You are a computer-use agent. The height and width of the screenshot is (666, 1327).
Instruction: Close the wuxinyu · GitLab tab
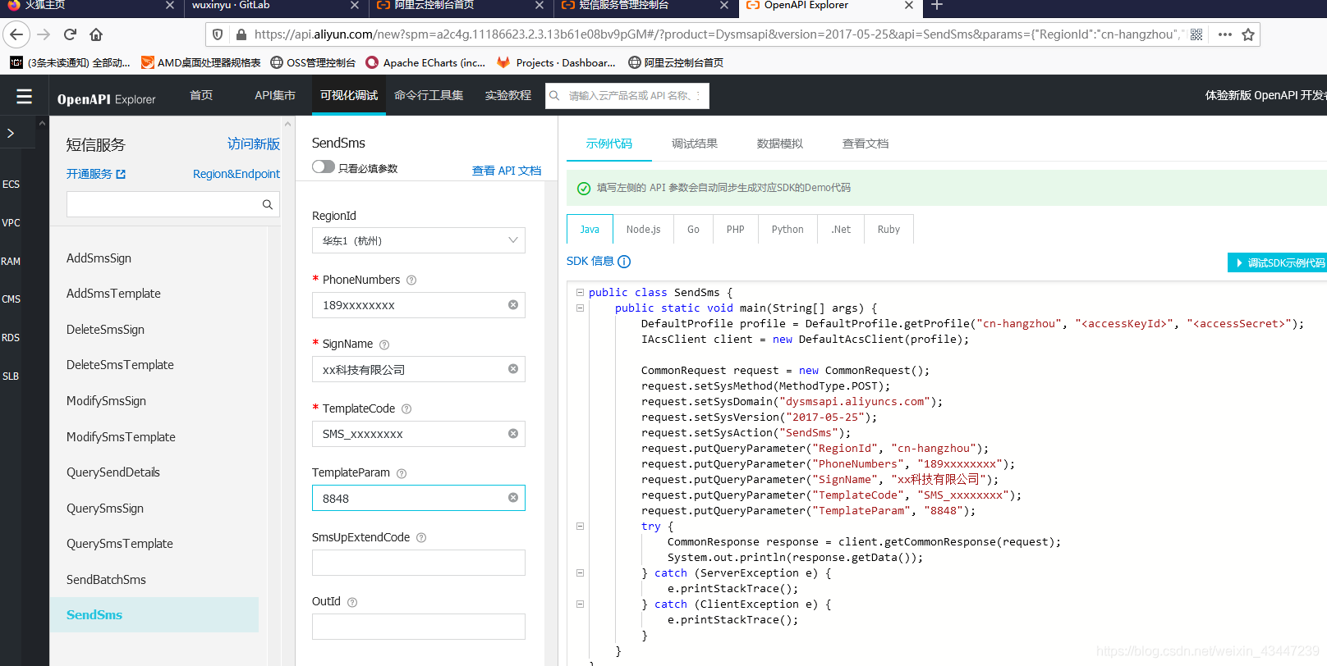tap(354, 6)
